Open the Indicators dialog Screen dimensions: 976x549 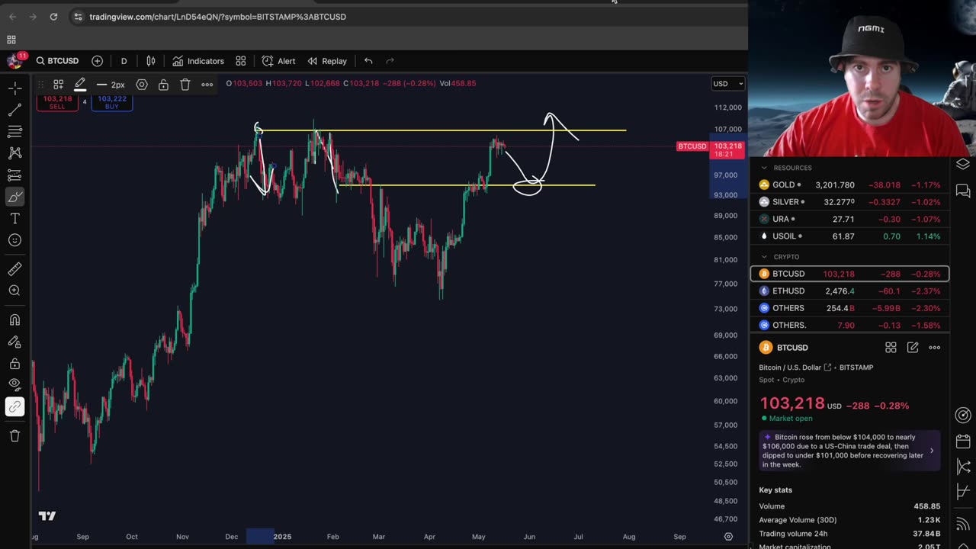pyautogui.click(x=198, y=61)
